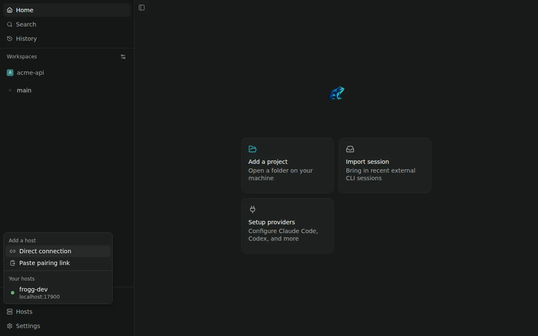Click the green status dot of frogg-dev

click(13, 293)
